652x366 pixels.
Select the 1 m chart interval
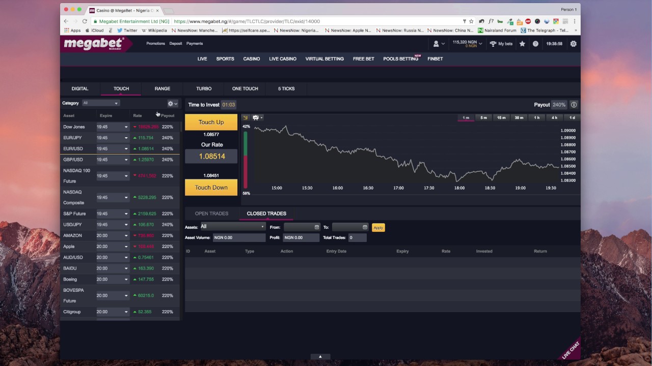point(466,118)
